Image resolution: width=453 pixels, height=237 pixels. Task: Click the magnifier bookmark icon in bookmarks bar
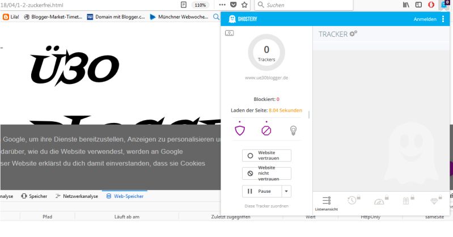point(216,17)
